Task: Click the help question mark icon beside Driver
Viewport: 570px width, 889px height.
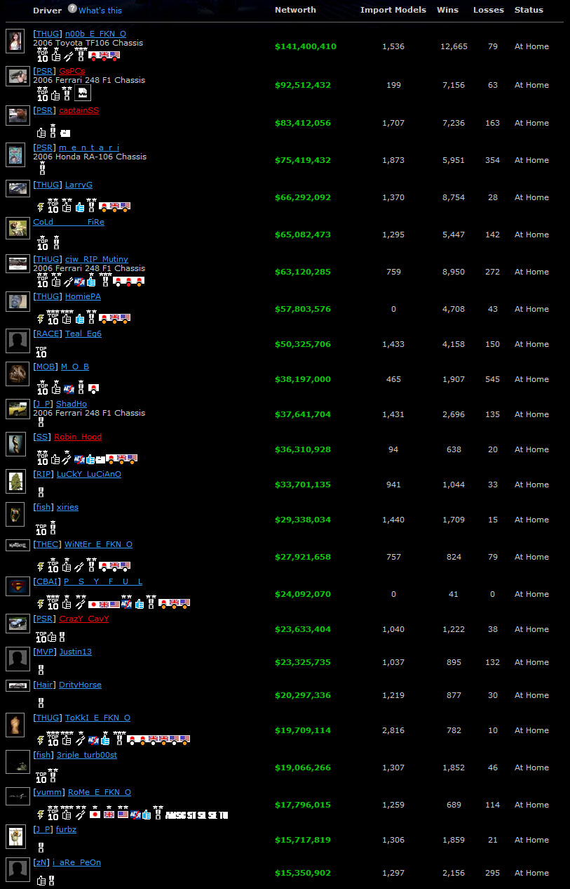Action: (72, 9)
